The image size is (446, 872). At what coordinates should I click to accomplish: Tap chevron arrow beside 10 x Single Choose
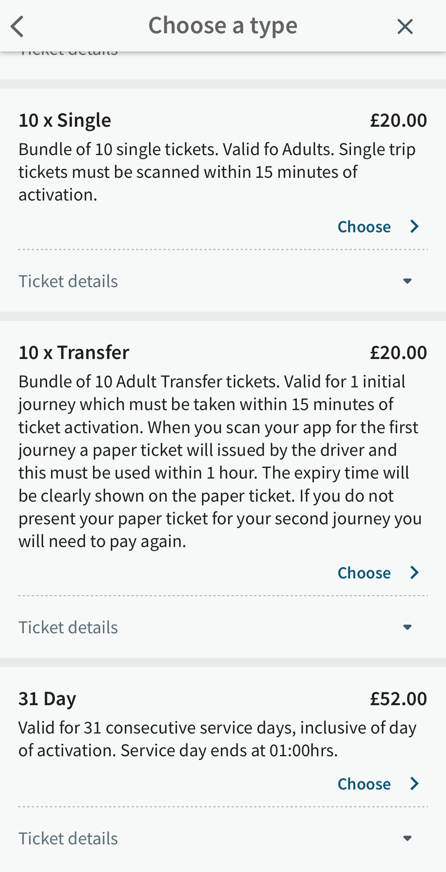pyautogui.click(x=415, y=227)
